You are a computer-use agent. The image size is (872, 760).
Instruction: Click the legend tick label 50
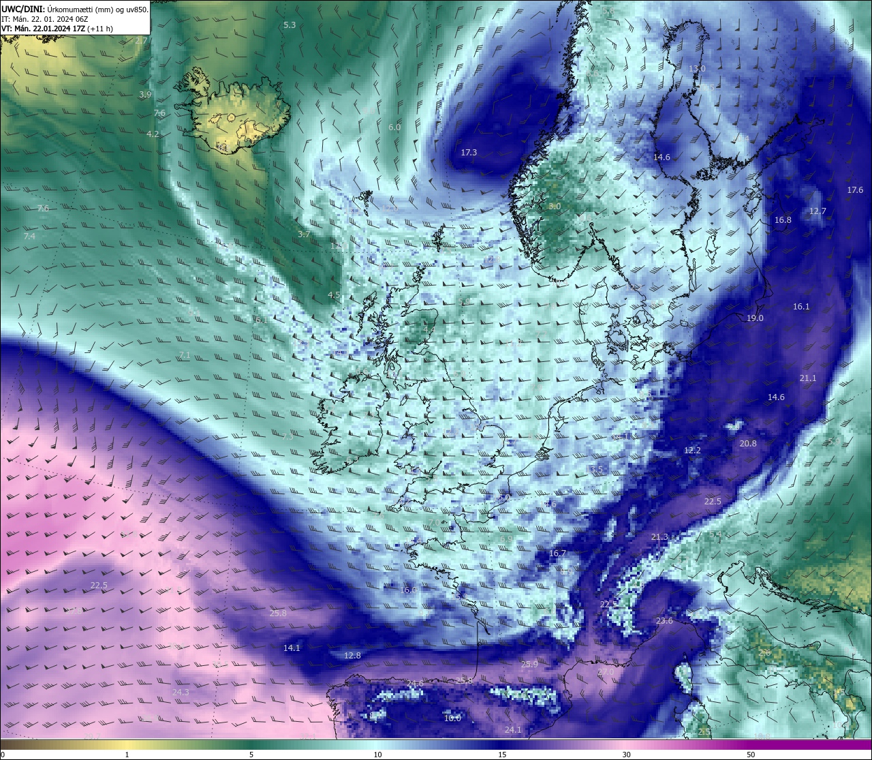pos(751,755)
